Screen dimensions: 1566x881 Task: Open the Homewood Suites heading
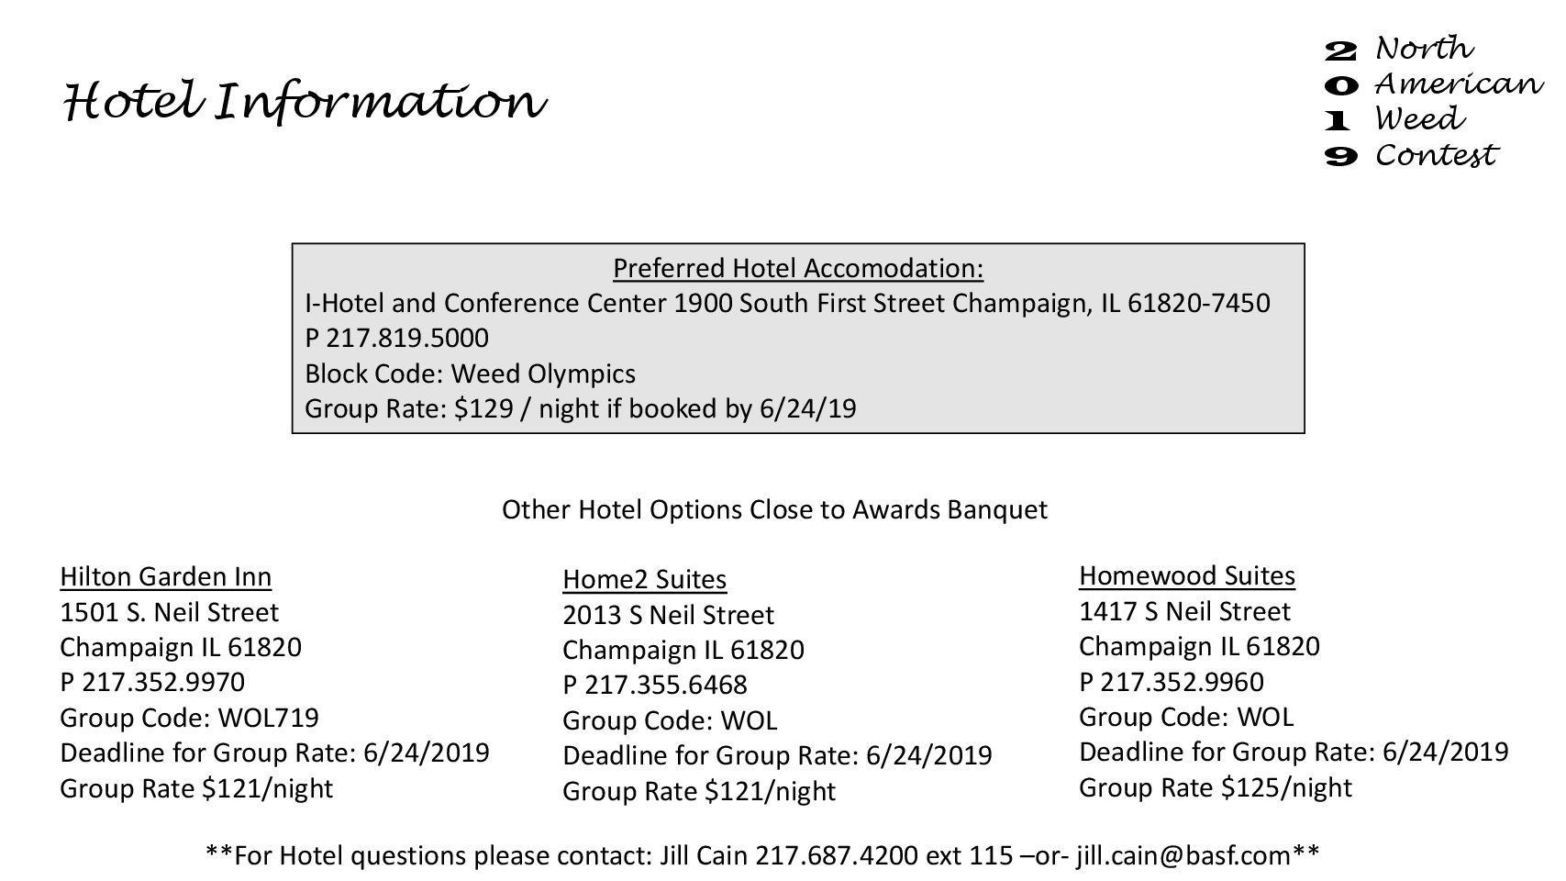click(1187, 575)
